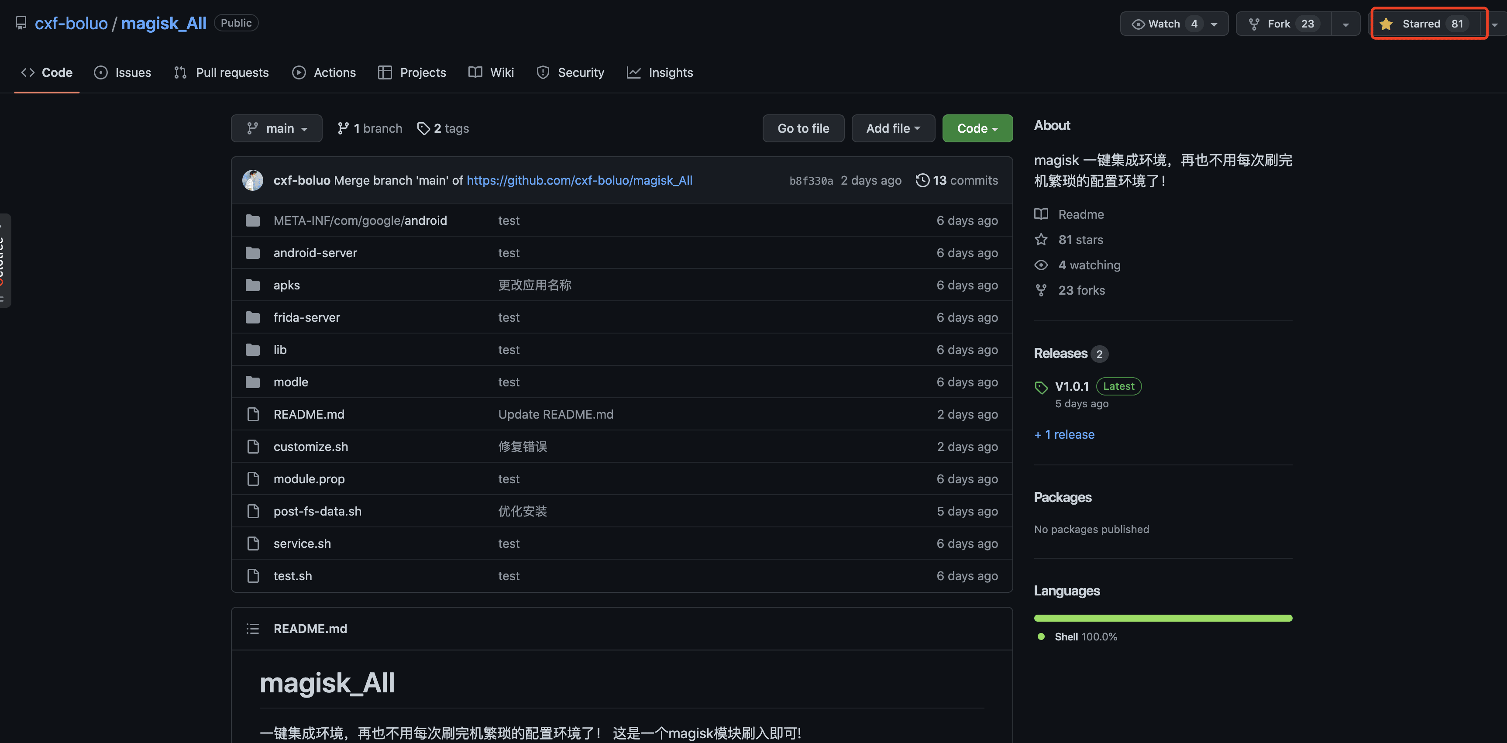
Task: Click the repository icon beside cxf-boluo
Action: point(21,23)
